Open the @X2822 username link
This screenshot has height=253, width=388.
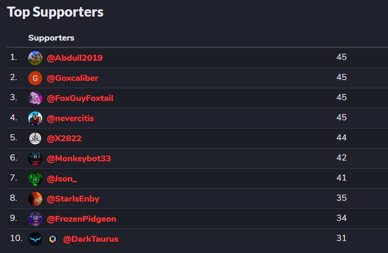click(64, 138)
